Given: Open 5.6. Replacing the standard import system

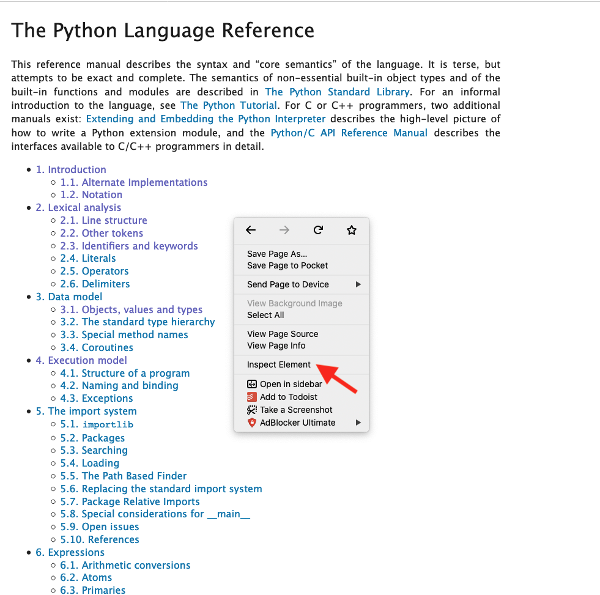Looking at the screenshot, I should tap(161, 489).
